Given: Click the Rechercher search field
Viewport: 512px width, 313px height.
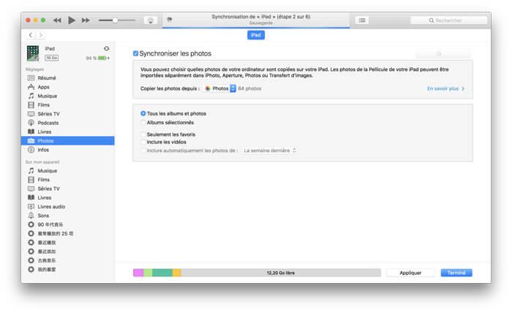Looking at the screenshot, I should pyautogui.click(x=448, y=20).
